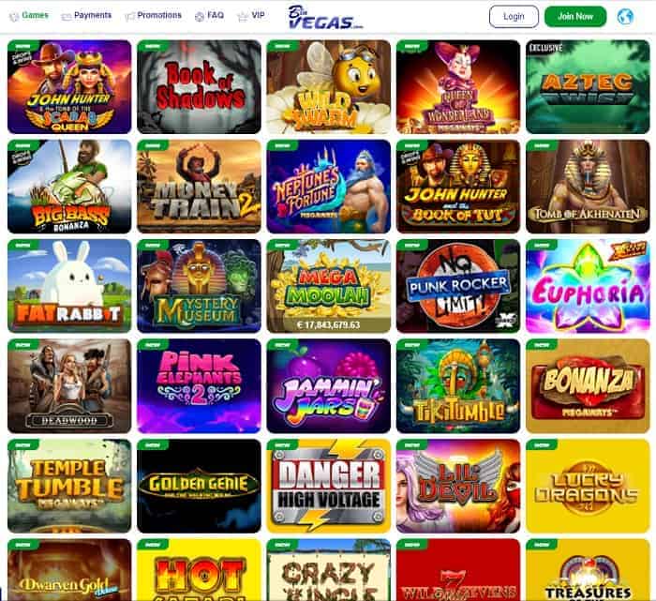Click the Join Now button
Image resolution: width=656 pixels, height=601 pixels.
(575, 17)
